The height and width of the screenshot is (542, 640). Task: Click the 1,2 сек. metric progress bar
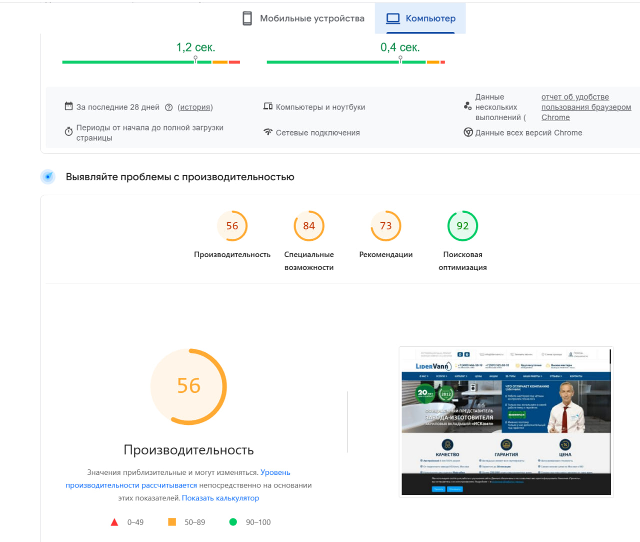coord(151,62)
